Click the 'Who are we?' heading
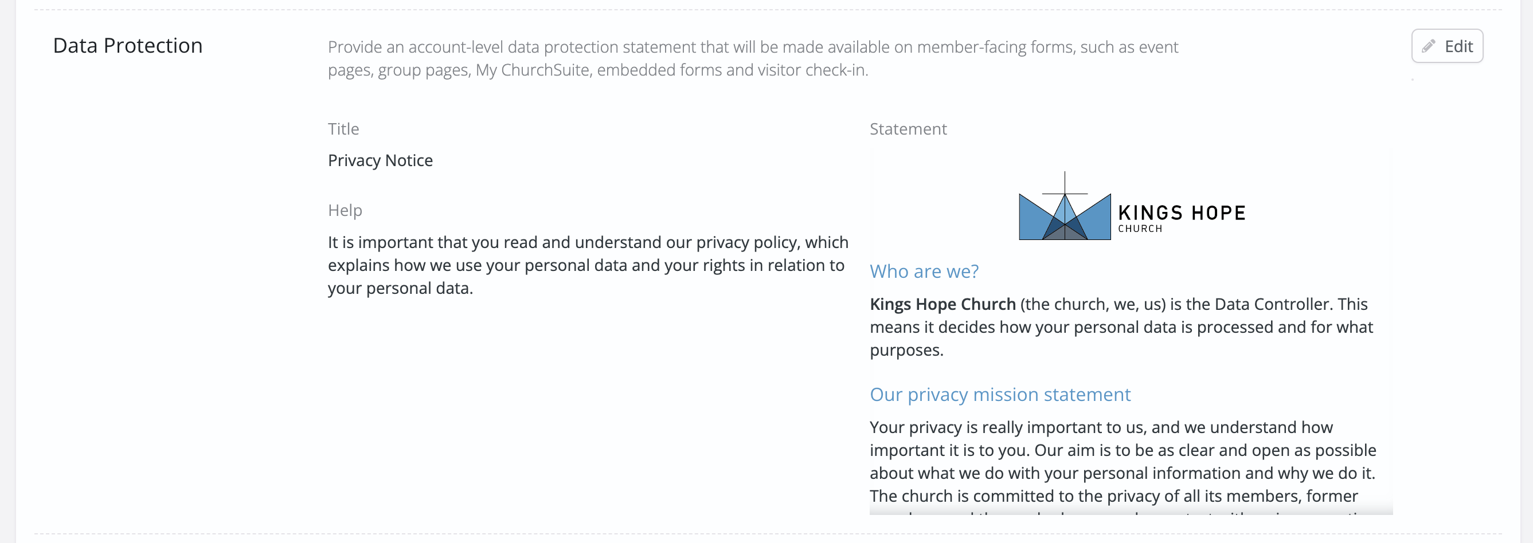 pos(924,271)
